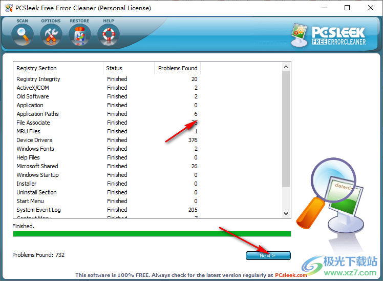Select the Application Paths row

107,114
